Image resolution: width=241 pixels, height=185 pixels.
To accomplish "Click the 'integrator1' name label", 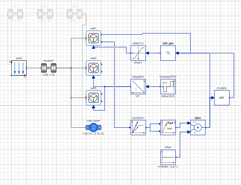I will (x=138, y=77).
